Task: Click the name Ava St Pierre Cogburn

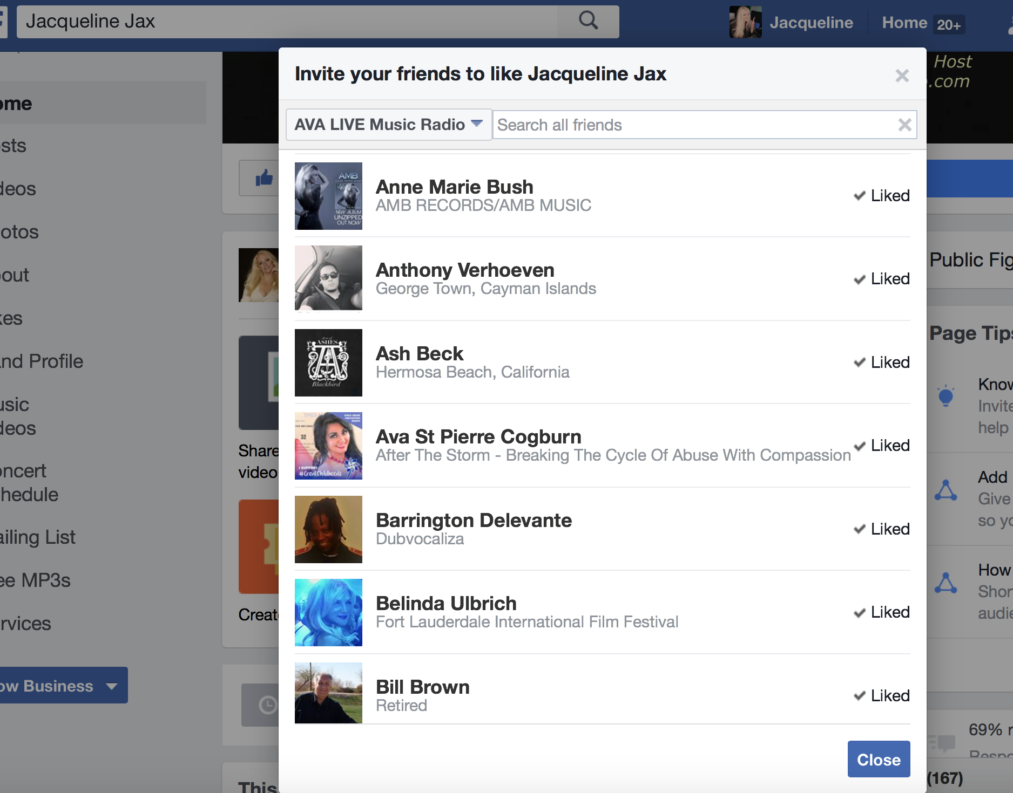Action: click(478, 436)
